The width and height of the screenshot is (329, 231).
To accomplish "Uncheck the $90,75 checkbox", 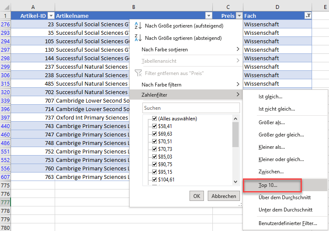I will point(155,164).
